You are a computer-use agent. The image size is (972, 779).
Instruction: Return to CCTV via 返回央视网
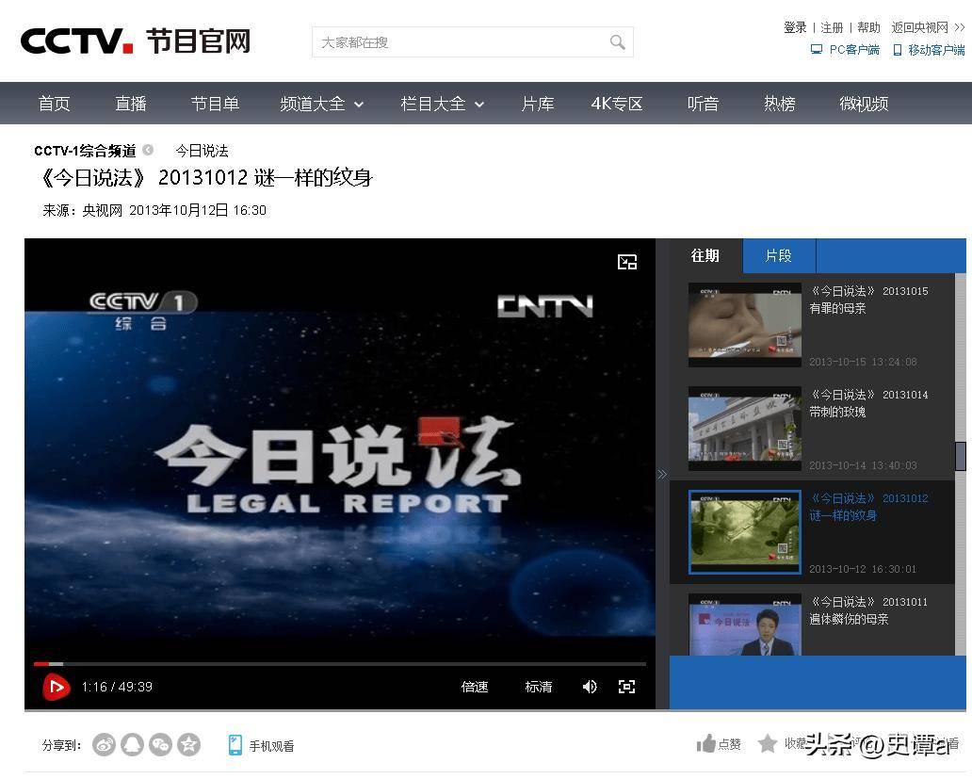[928, 27]
